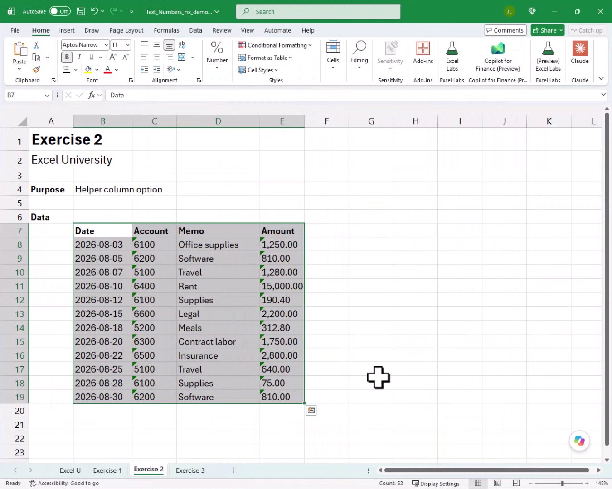612x489 pixels.
Task: Click the Cut scissors icon
Action: pos(36,45)
